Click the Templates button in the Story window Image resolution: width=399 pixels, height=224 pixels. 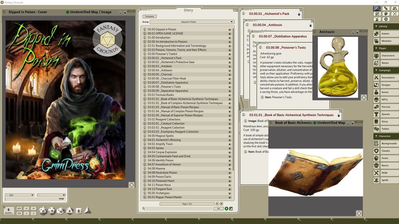149,16
